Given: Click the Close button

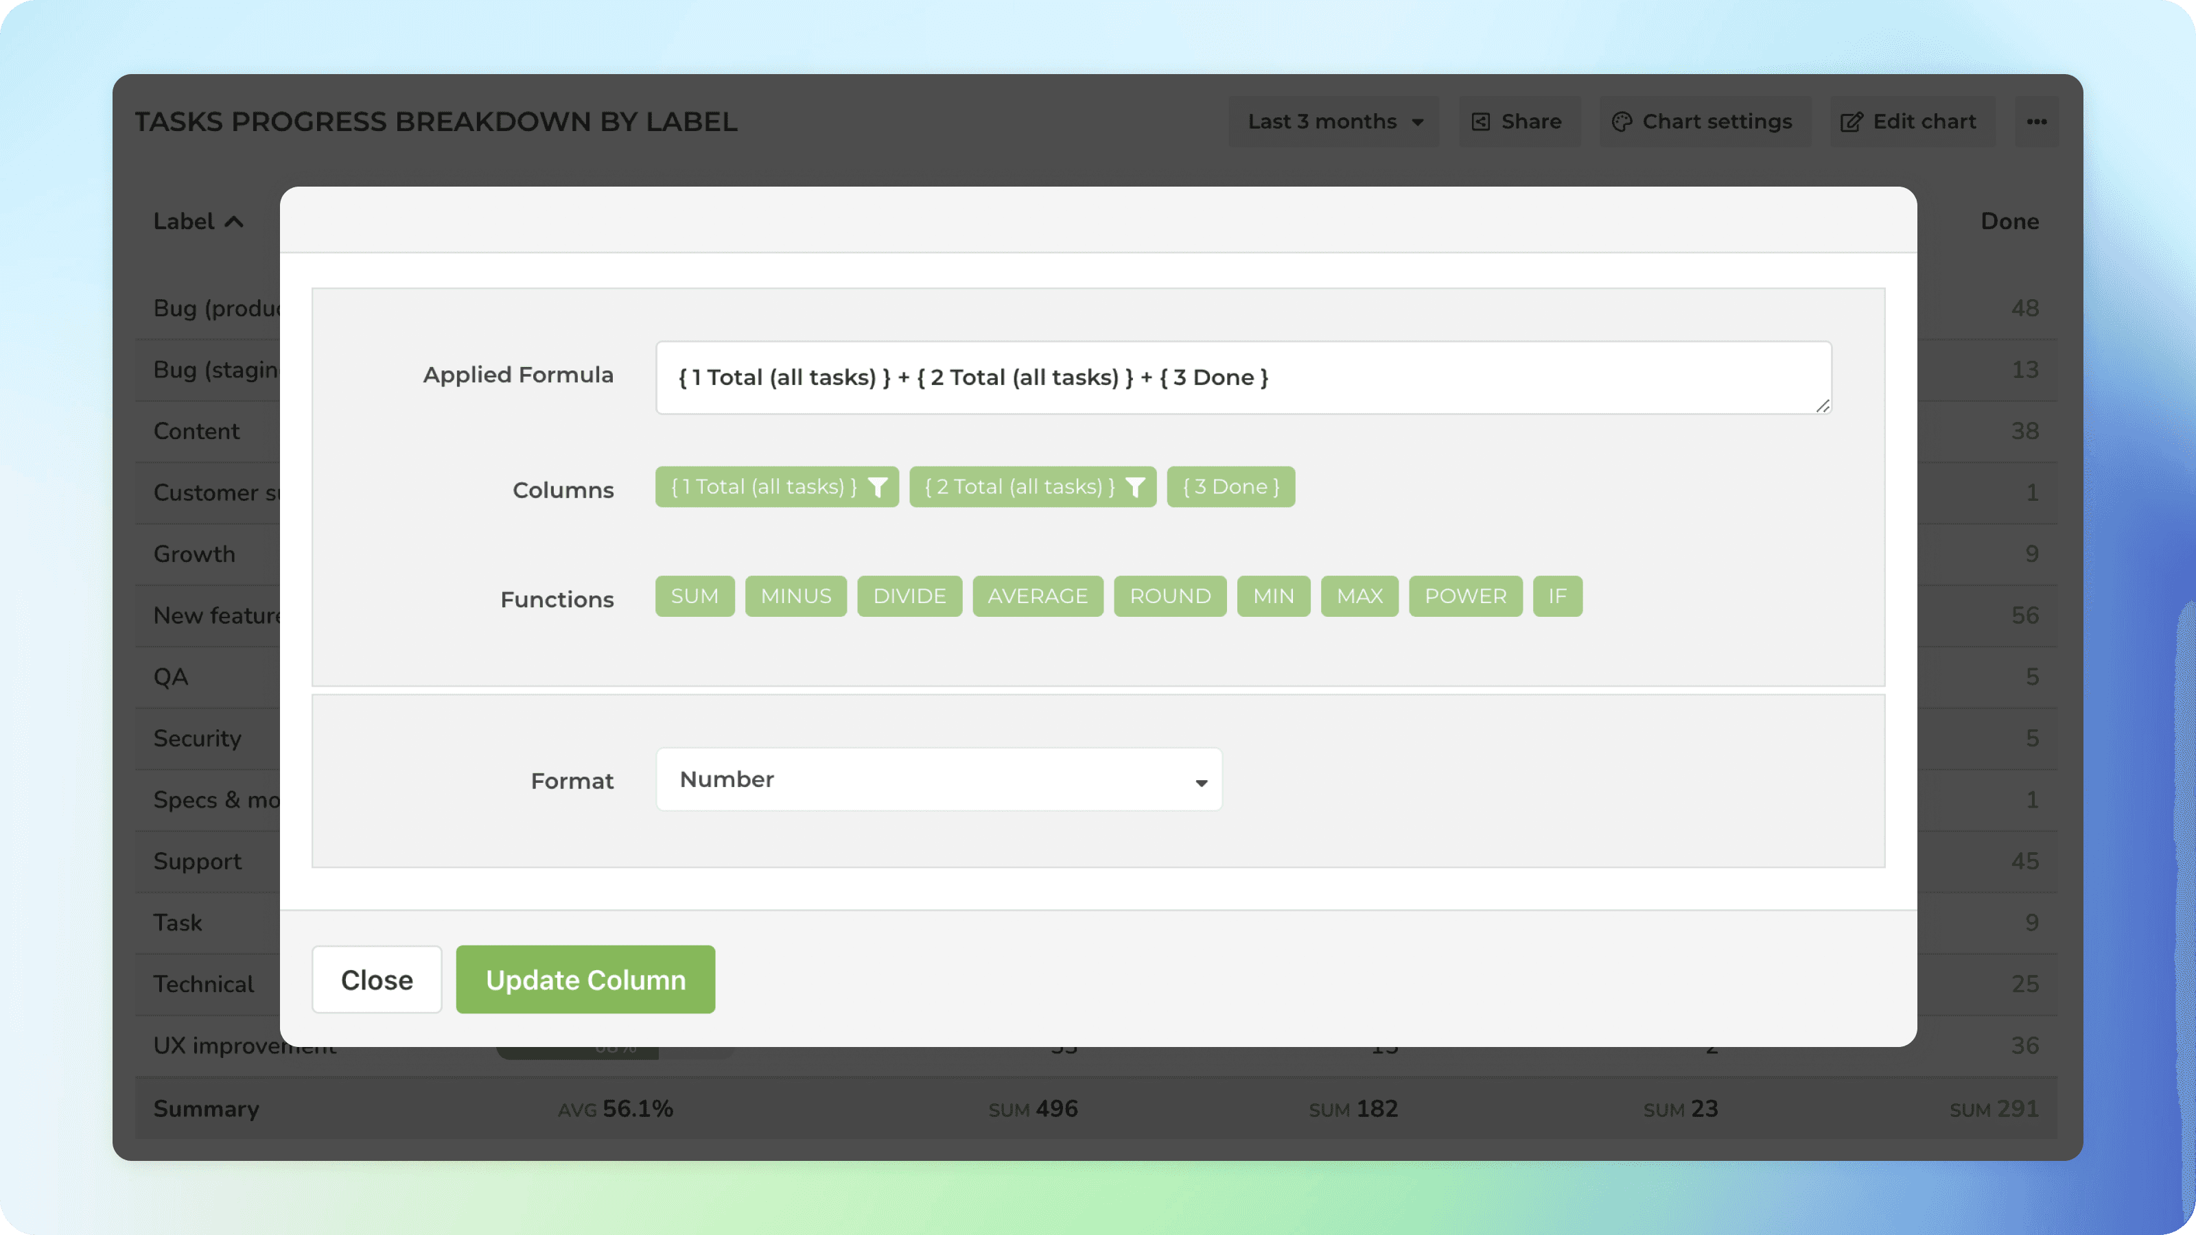Looking at the screenshot, I should pos(377,979).
